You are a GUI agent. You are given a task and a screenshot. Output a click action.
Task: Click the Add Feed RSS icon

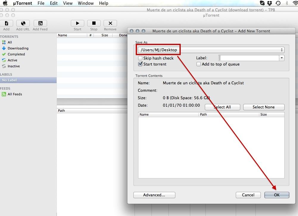pyautogui.click(x=40, y=23)
